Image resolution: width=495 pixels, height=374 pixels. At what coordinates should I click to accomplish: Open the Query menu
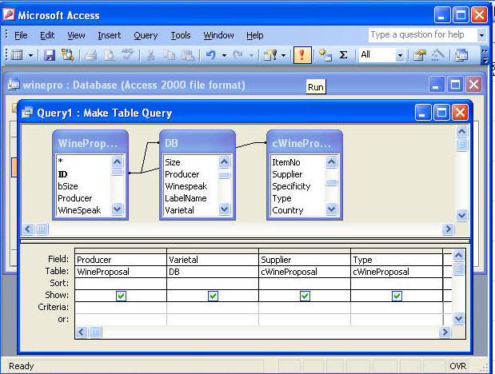[x=146, y=35]
